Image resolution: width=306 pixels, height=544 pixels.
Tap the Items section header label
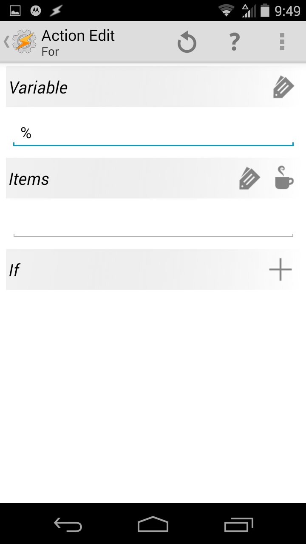tap(29, 179)
